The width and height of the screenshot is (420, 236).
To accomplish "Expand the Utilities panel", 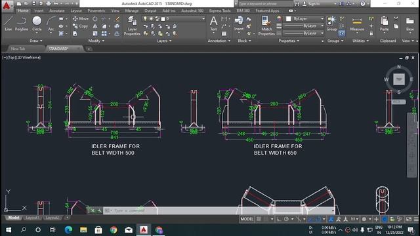I will 360,41.
